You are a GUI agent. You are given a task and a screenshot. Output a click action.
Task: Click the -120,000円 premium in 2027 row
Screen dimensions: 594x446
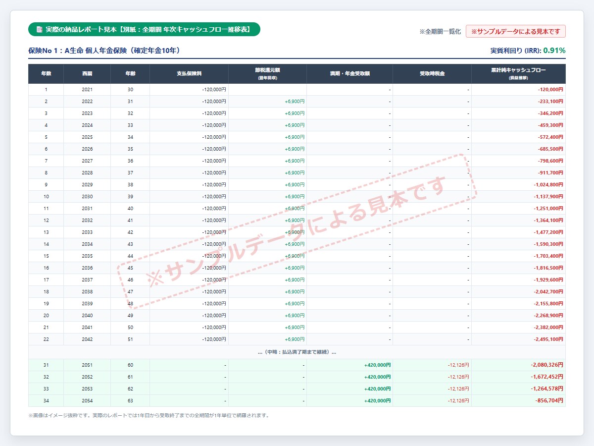pos(214,161)
